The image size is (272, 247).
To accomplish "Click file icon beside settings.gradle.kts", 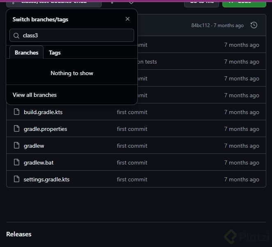I will click(16, 179).
